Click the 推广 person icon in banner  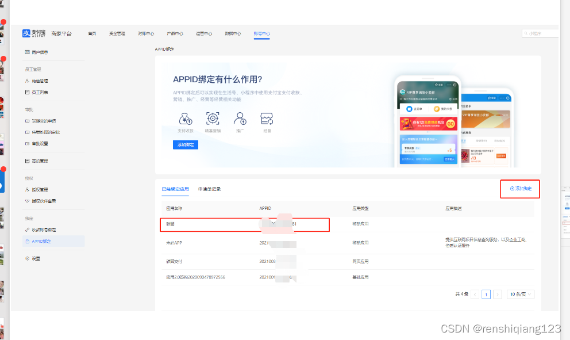click(x=240, y=119)
